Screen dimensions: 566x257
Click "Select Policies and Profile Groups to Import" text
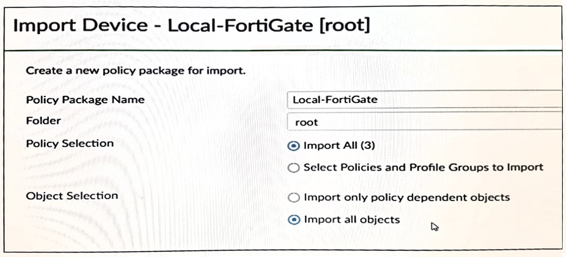point(423,167)
